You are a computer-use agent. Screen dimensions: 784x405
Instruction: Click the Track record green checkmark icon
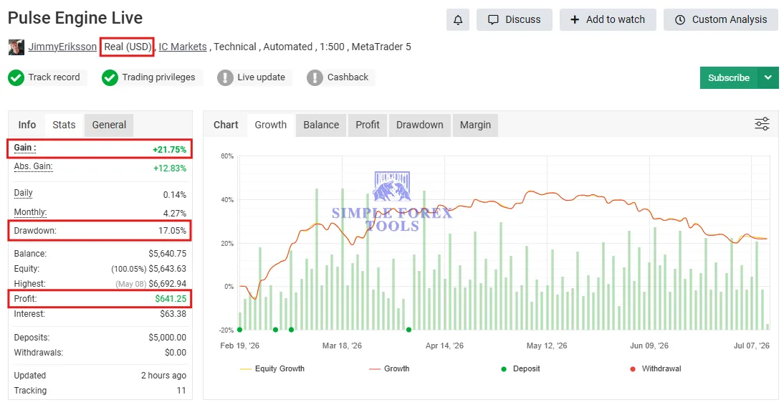[x=16, y=77]
